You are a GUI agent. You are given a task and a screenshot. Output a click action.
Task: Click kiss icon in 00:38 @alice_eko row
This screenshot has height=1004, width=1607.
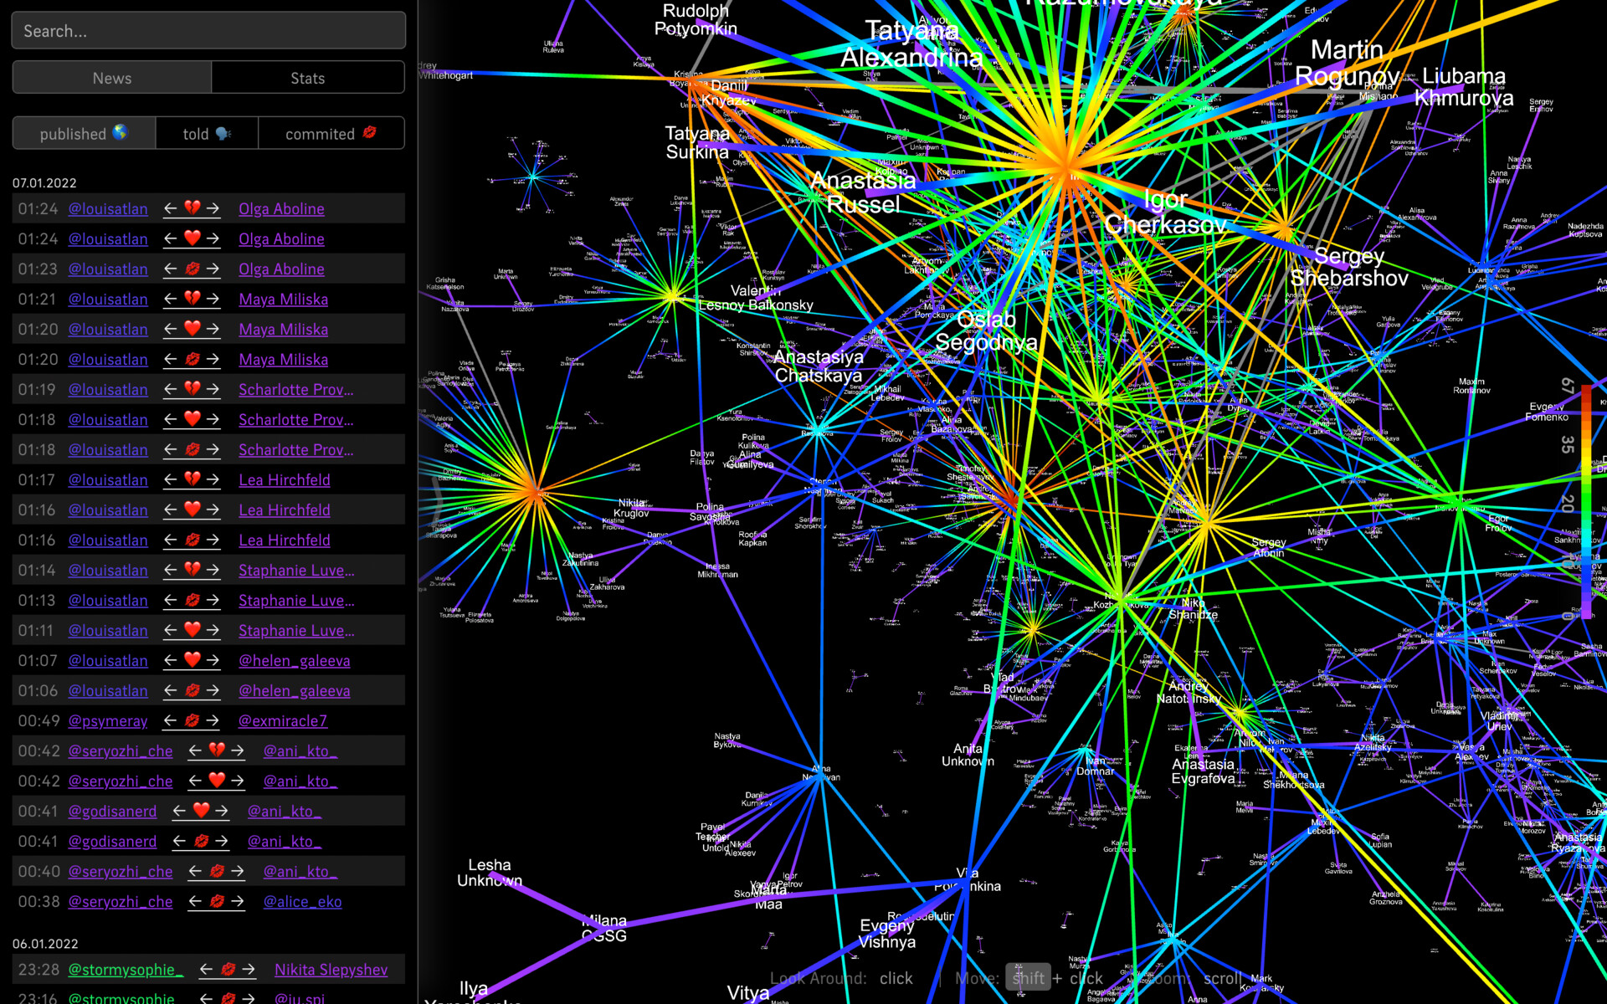coord(217,901)
